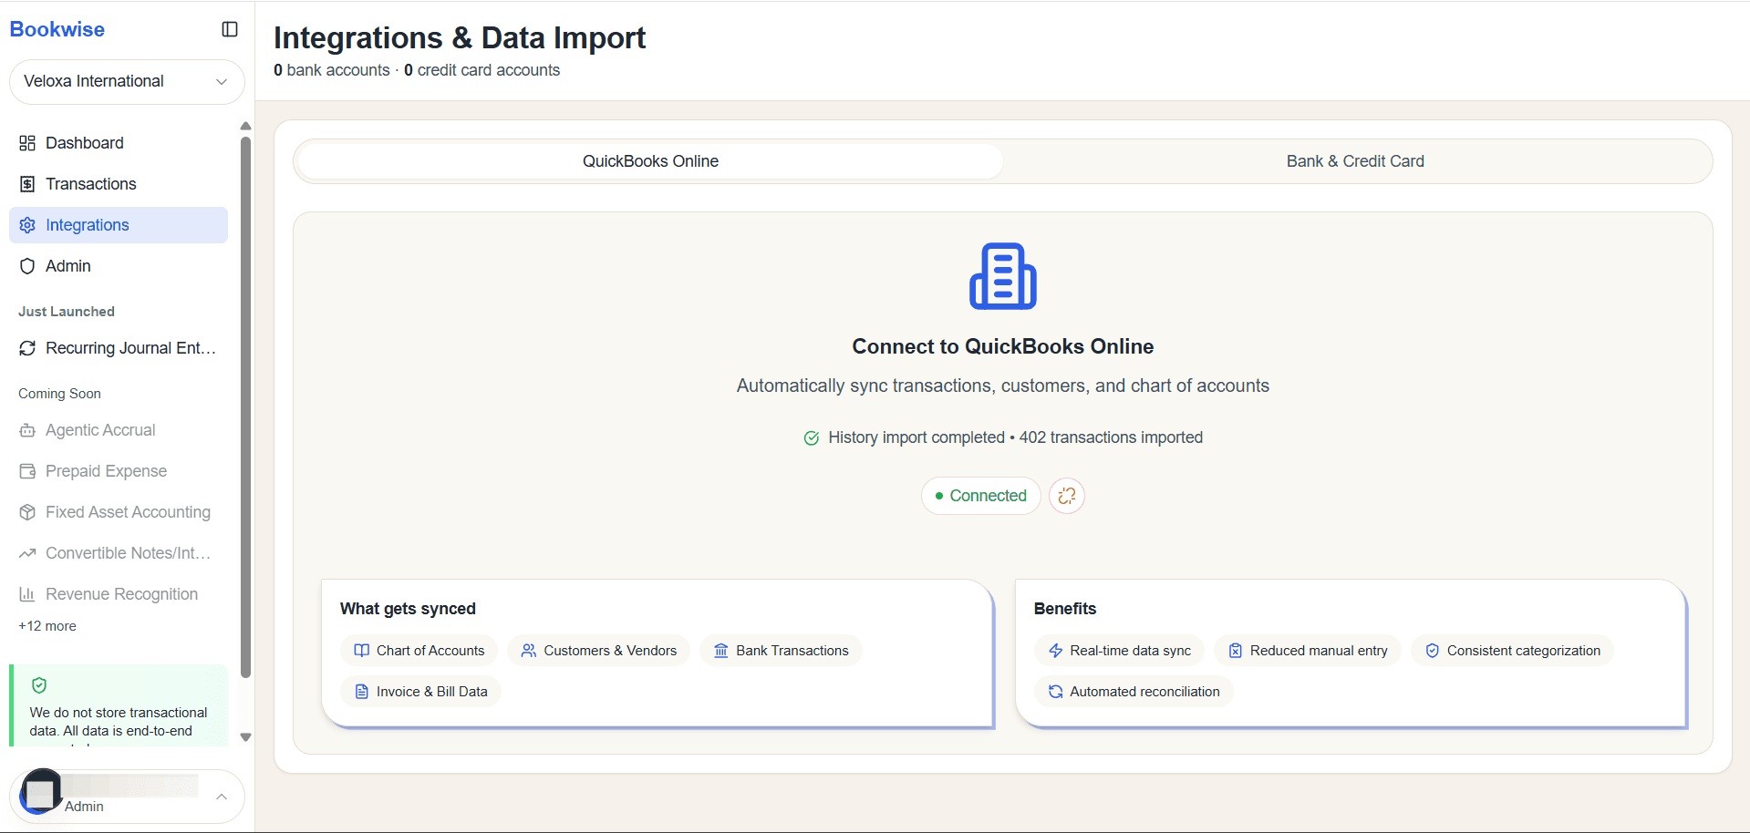1750x833 pixels.
Task: Click the Just Launched section label
Action: pyautogui.click(x=67, y=312)
